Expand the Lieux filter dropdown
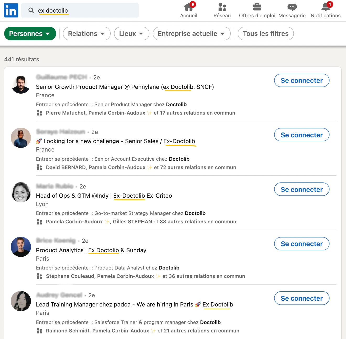The height and width of the screenshot is (339, 346). click(x=132, y=34)
